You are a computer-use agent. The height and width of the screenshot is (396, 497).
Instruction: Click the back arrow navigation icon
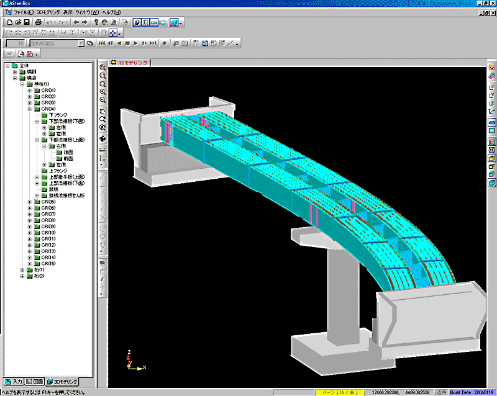(x=76, y=22)
